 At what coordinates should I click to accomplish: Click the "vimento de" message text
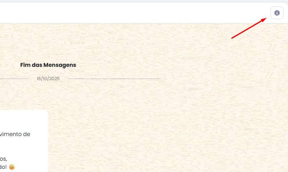pos(15,134)
